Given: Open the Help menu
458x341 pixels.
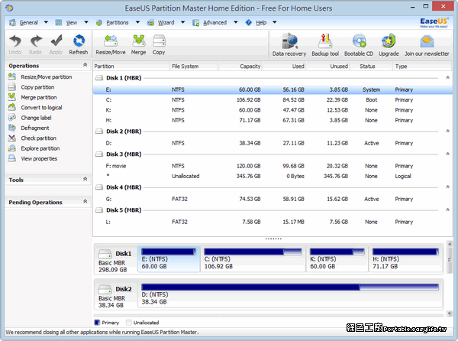Looking at the screenshot, I should tap(261, 22).
